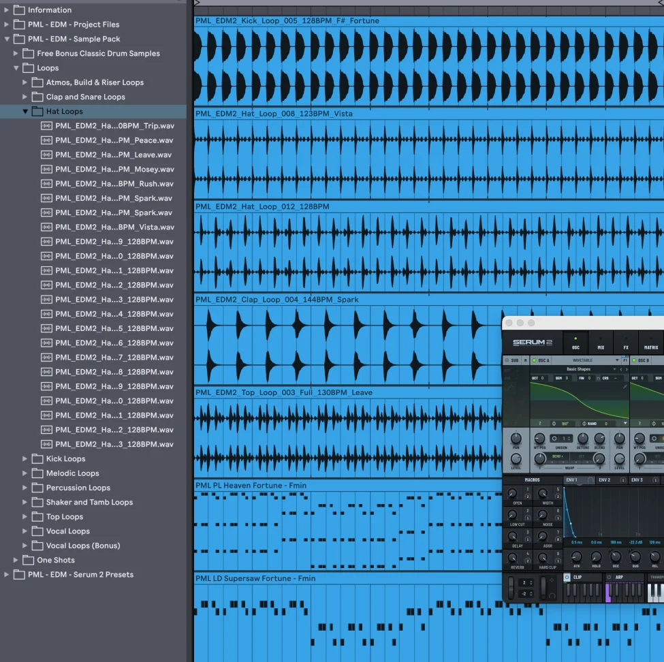Screen dimensions: 664x662
Task: Click the next wavetable arrow in OSC A
Action: 627,369
